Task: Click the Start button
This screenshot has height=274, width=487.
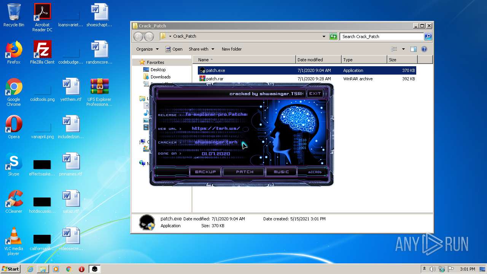Action: pos(10,269)
